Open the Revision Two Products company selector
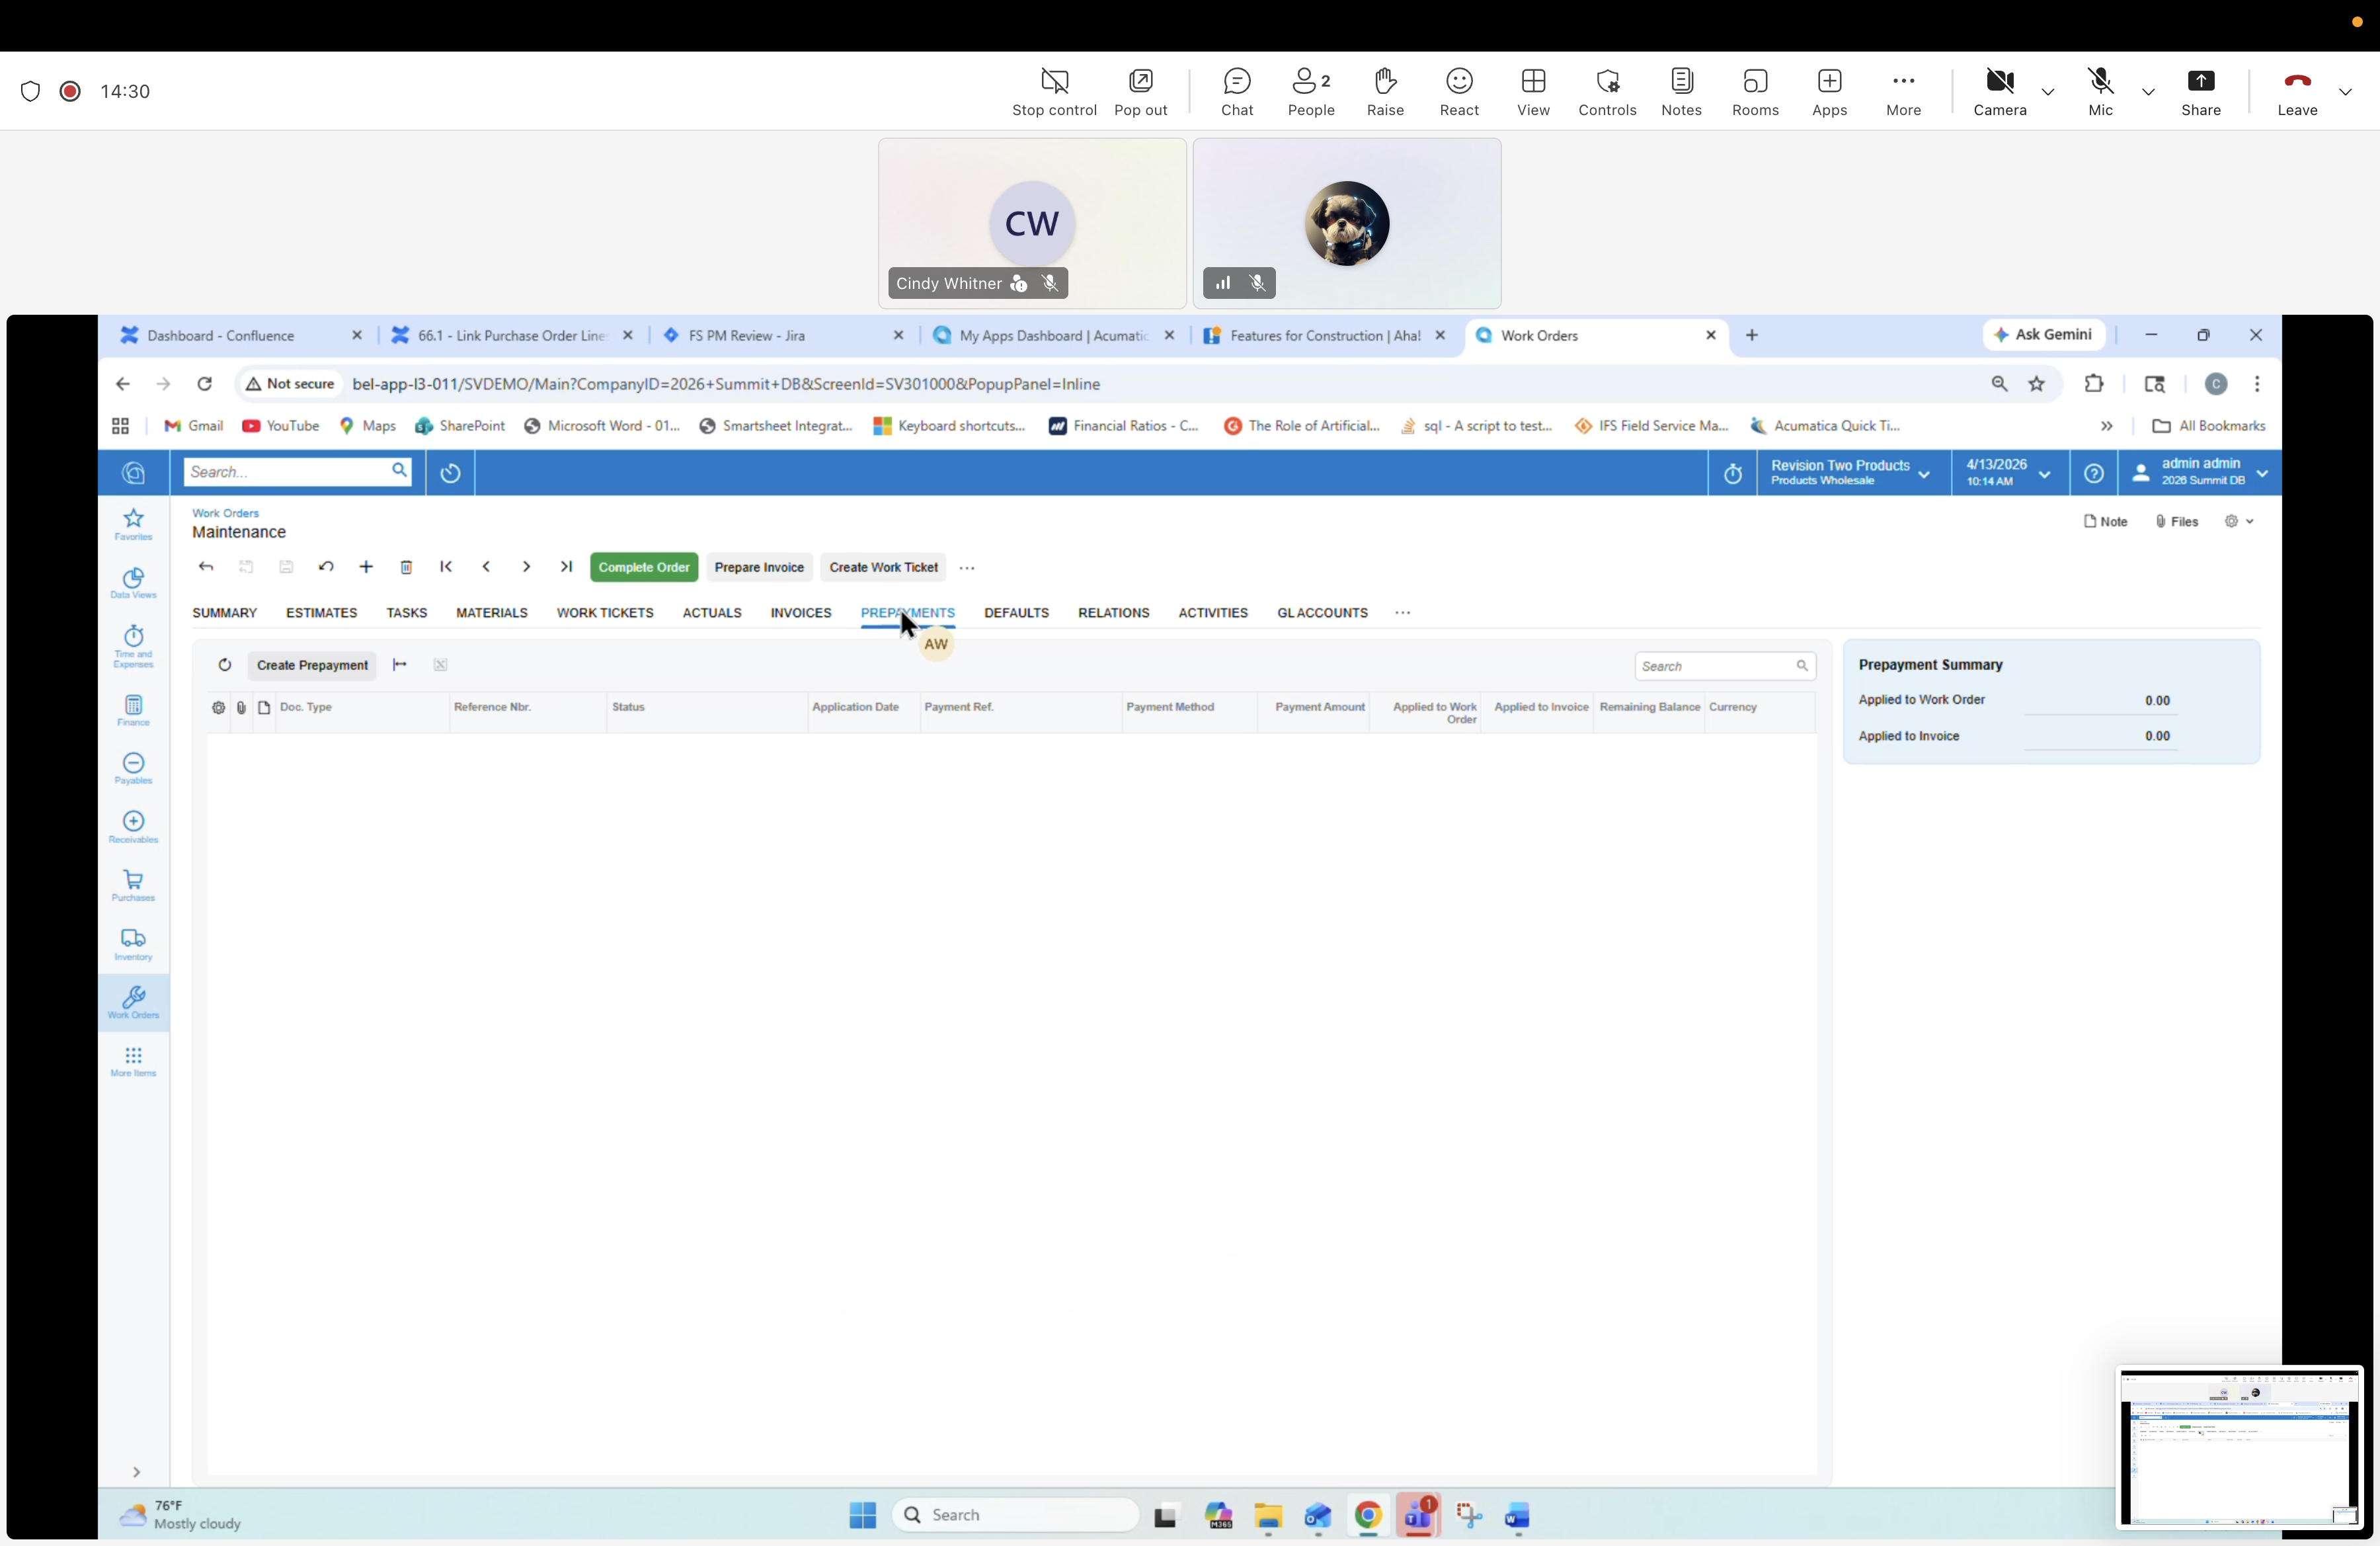This screenshot has height=1546, width=2380. click(x=1850, y=472)
